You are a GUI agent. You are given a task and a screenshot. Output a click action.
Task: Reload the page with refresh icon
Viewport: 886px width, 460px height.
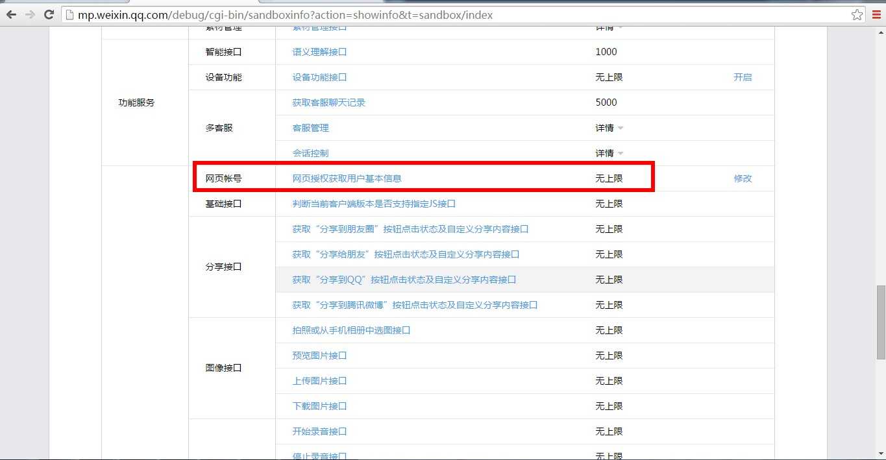[49, 14]
